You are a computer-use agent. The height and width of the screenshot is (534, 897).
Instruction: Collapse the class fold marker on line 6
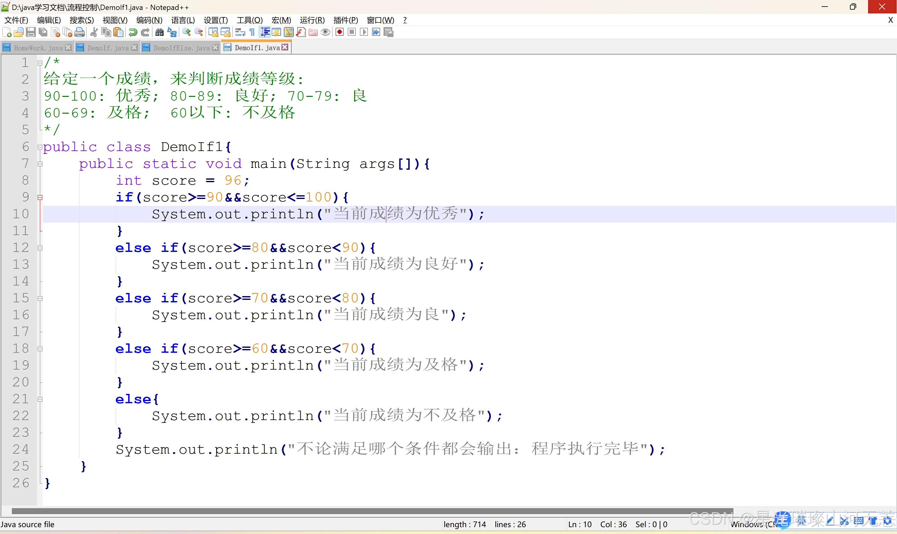(x=40, y=147)
